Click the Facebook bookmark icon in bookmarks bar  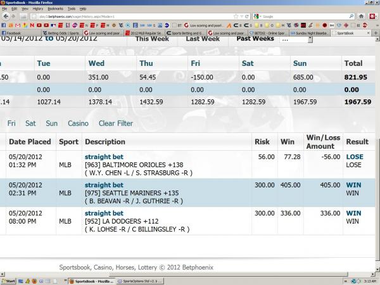coord(5,24)
